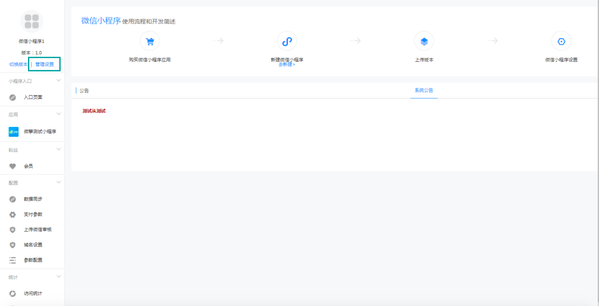Viewport: 599px width, 306px height.
Task: Open the 支付参数 menu item
Action: coord(32,215)
